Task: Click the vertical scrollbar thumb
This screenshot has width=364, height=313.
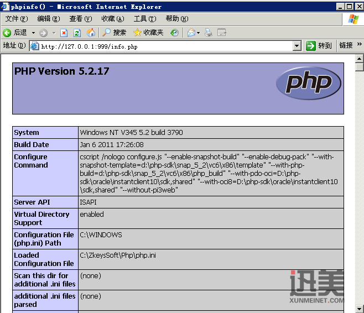Action: coord(360,67)
